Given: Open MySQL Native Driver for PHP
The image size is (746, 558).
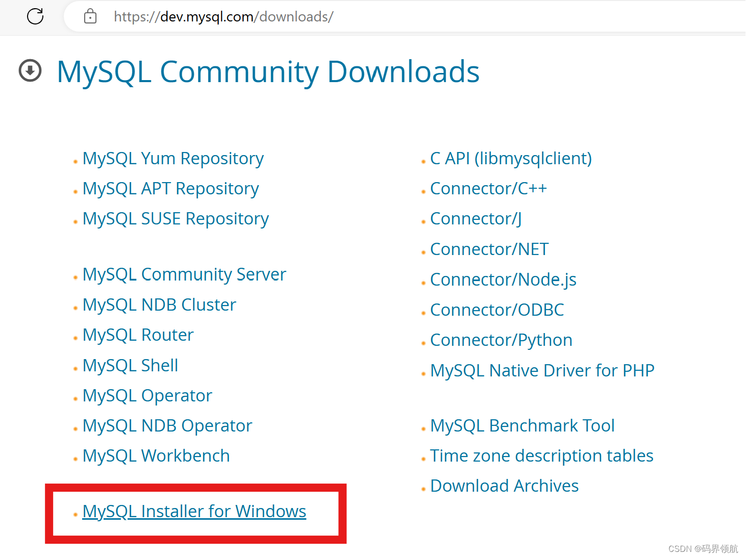Looking at the screenshot, I should point(542,370).
